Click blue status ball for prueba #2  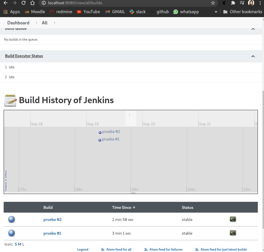tap(11, 219)
